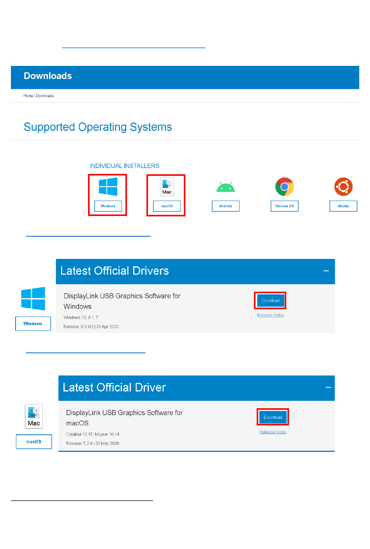370x549 pixels.
Task: Go to Home in the breadcrumb
Action: coord(28,96)
